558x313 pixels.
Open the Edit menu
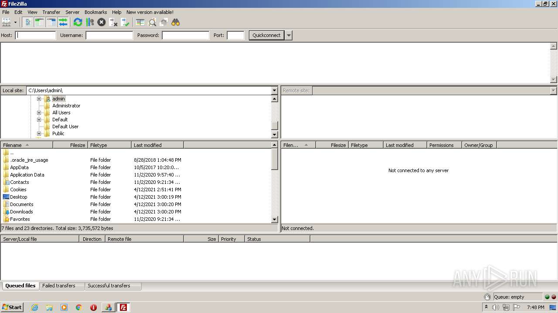click(18, 12)
